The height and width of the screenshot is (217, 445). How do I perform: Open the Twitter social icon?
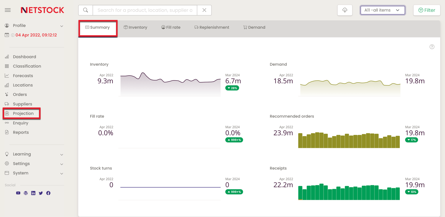coord(41,193)
